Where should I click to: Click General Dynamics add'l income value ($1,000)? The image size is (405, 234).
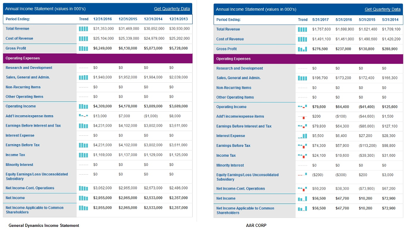[x=151, y=116]
